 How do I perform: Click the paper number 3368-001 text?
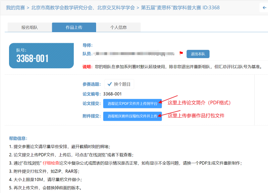[113, 94]
